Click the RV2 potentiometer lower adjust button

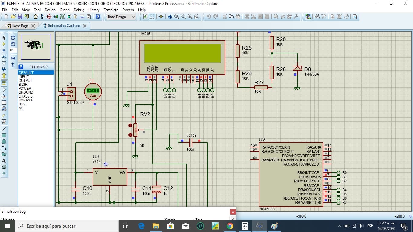(x=130, y=135)
